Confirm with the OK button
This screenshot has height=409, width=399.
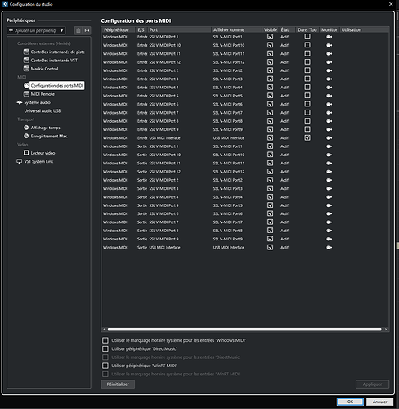(x=350, y=402)
